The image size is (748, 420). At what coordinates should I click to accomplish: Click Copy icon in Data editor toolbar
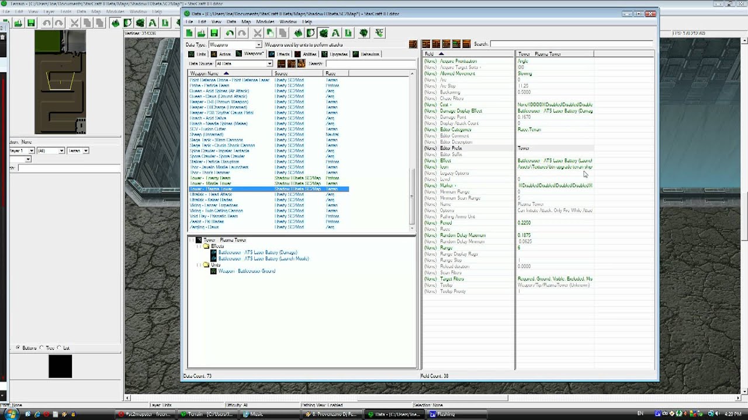click(x=270, y=33)
